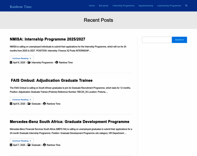Click the calendar icon for NMISA post

(x=11, y=62)
